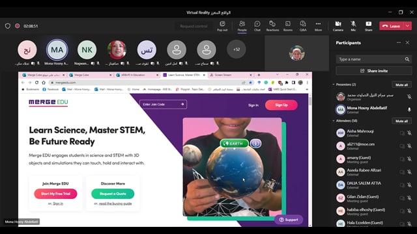Viewport: 417px width, 234px height.
Task: Select Aisha Mahrouqi in attendees list
Action: [x=373, y=133]
